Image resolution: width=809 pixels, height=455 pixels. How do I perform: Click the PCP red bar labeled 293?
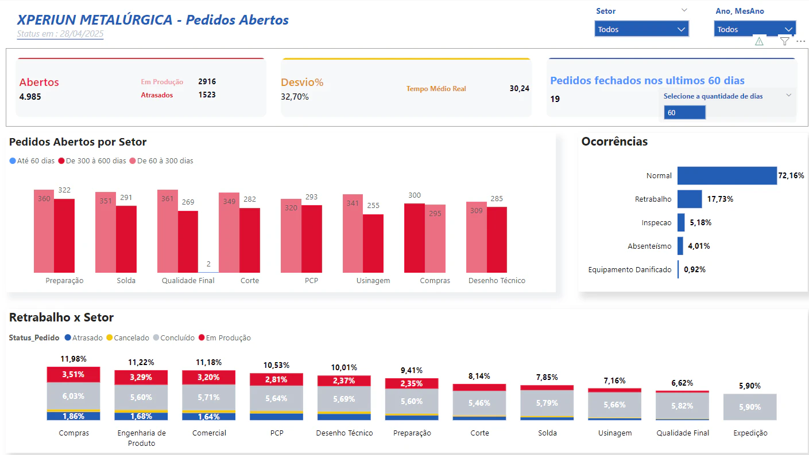312,239
